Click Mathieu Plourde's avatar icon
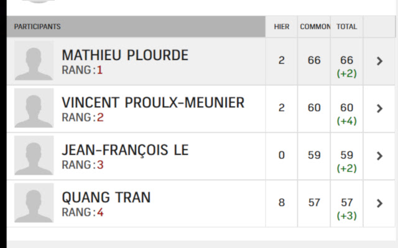The width and height of the screenshot is (398, 248). [34, 61]
